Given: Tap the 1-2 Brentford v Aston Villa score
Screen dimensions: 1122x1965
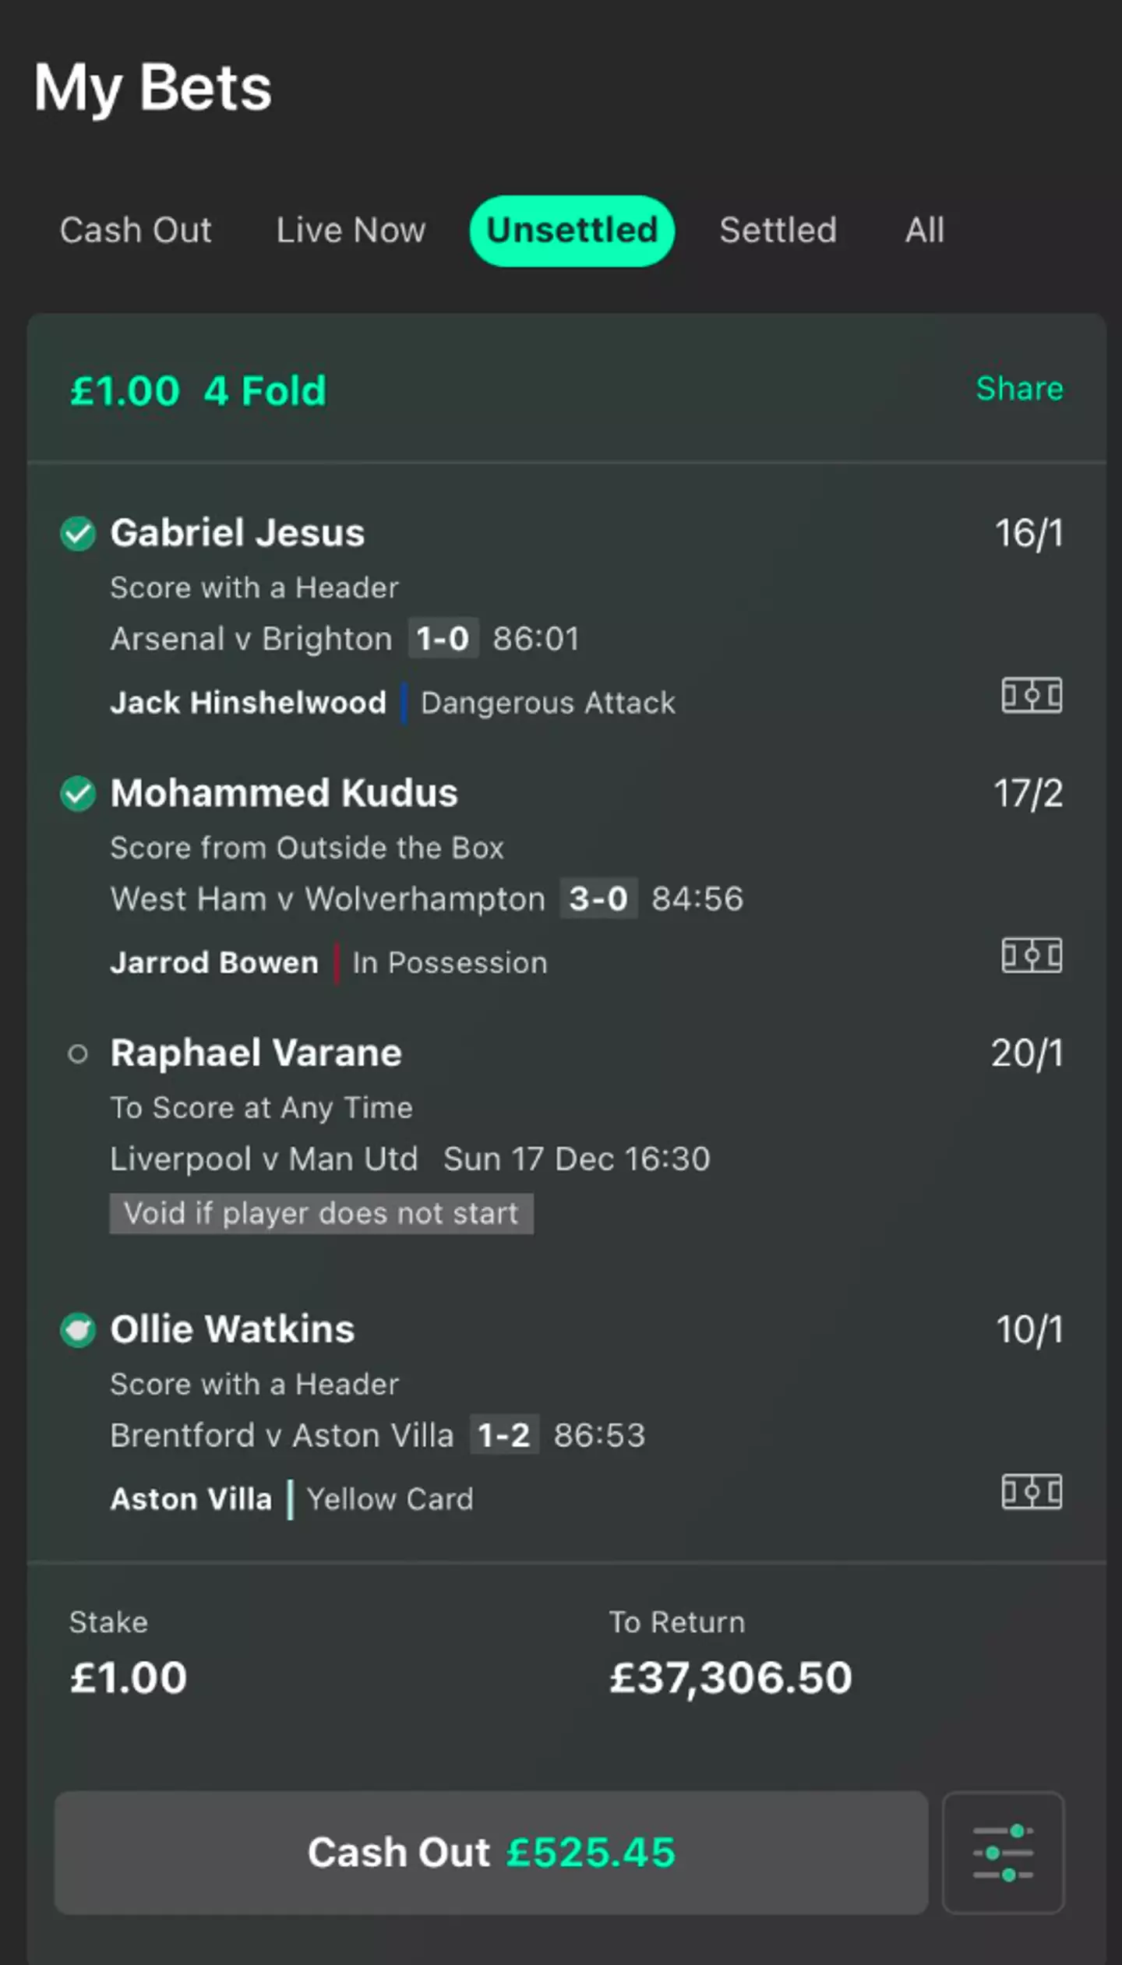Looking at the screenshot, I should (x=503, y=1435).
